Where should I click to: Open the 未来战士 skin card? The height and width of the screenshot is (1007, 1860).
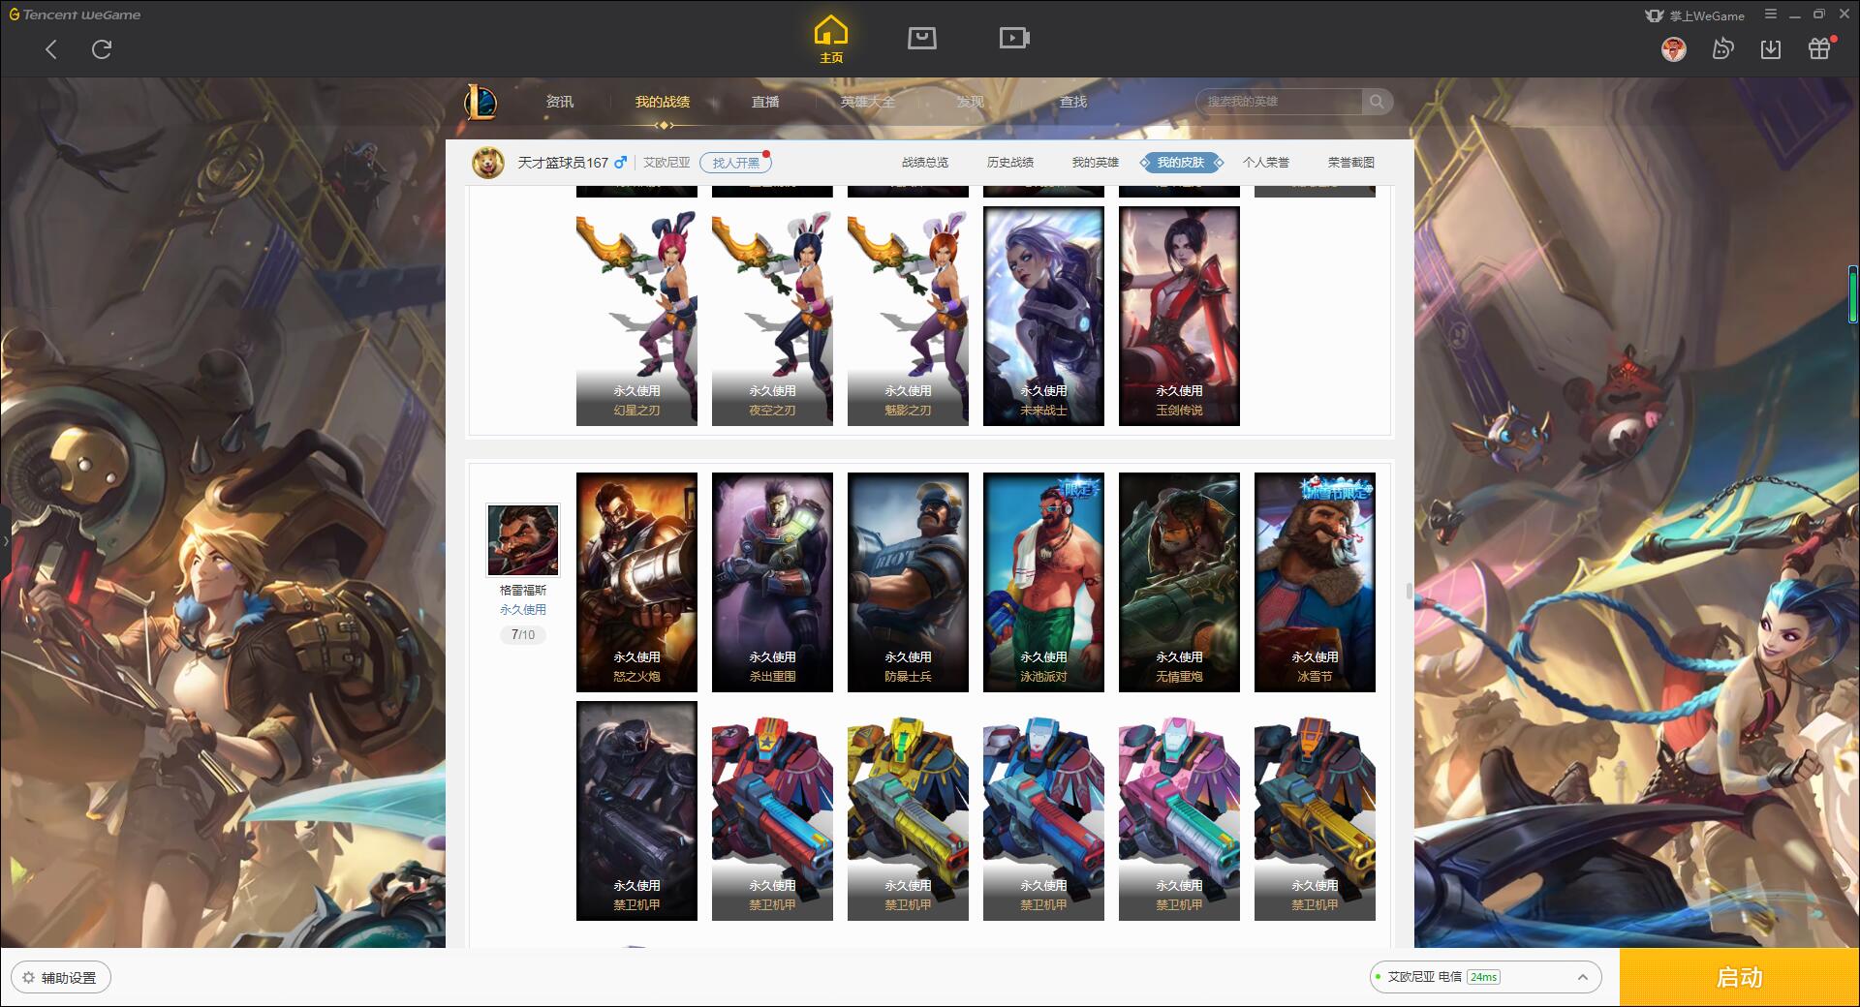(x=1043, y=316)
